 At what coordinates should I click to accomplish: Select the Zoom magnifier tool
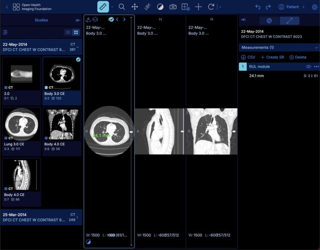(121, 7)
